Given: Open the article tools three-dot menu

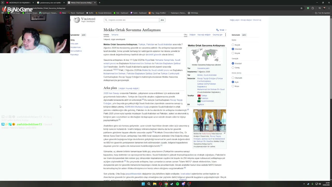Looking at the screenshot, I should (x=225, y=35).
